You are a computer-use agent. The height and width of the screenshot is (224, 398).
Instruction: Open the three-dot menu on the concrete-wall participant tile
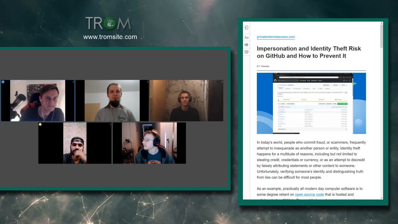point(222,82)
